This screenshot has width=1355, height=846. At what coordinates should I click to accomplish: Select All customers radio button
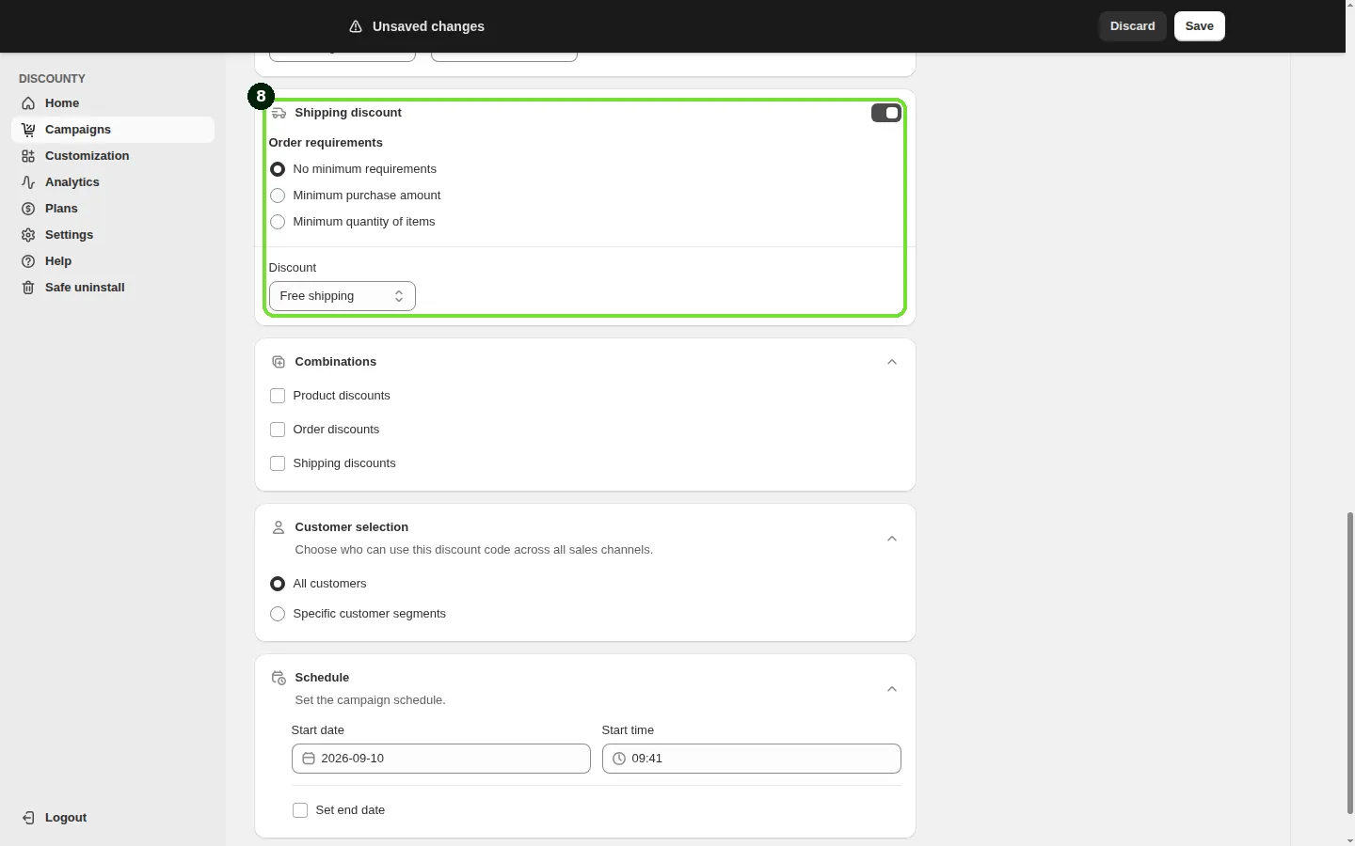(x=278, y=584)
